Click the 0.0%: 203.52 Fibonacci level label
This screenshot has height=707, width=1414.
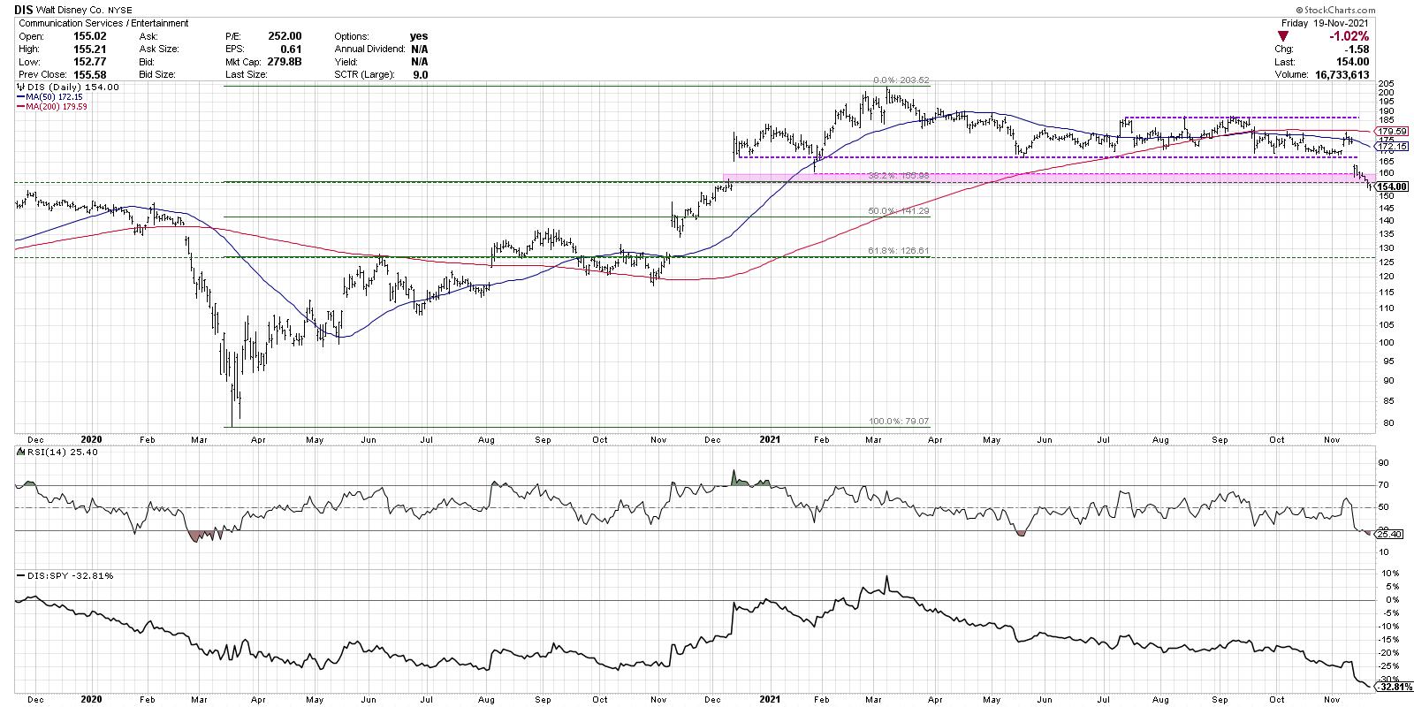point(901,80)
